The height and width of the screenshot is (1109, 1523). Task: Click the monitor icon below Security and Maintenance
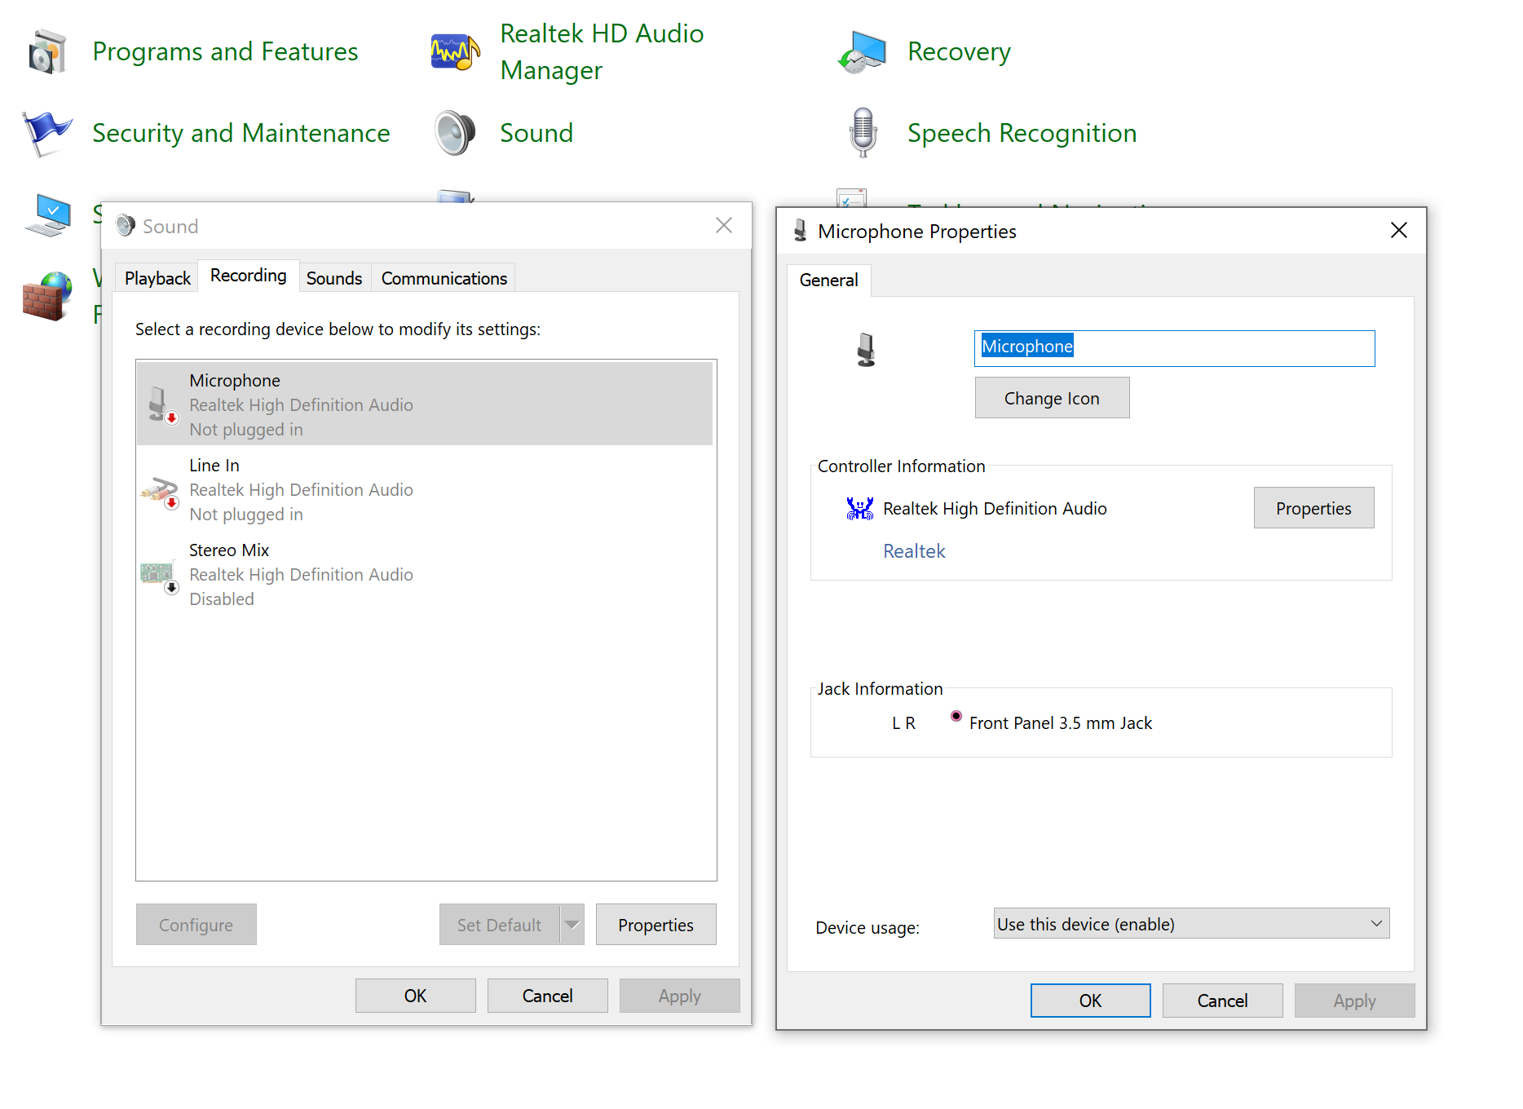point(47,214)
